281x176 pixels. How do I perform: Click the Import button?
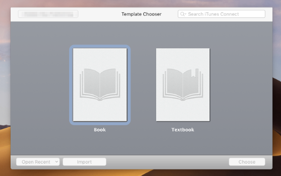coord(84,162)
